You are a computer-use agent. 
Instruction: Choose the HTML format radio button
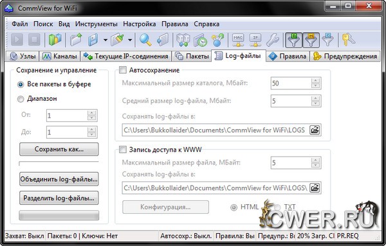coord(234,207)
